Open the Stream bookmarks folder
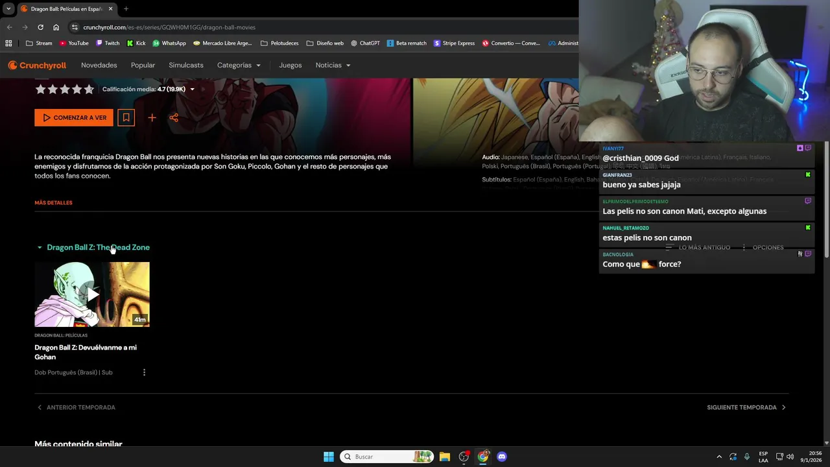This screenshot has width=830, height=467. click(39, 43)
